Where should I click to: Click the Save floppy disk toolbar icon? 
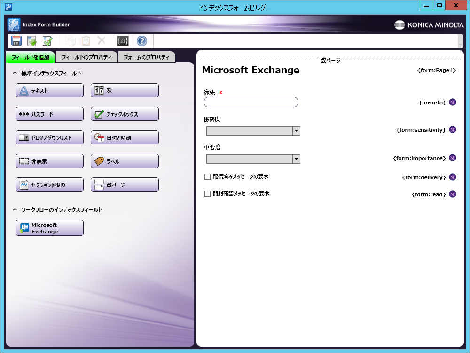(x=16, y=41)
